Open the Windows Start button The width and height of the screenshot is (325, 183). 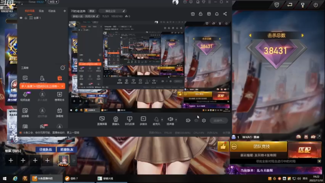pyautogui.click(x=4, y=179)
